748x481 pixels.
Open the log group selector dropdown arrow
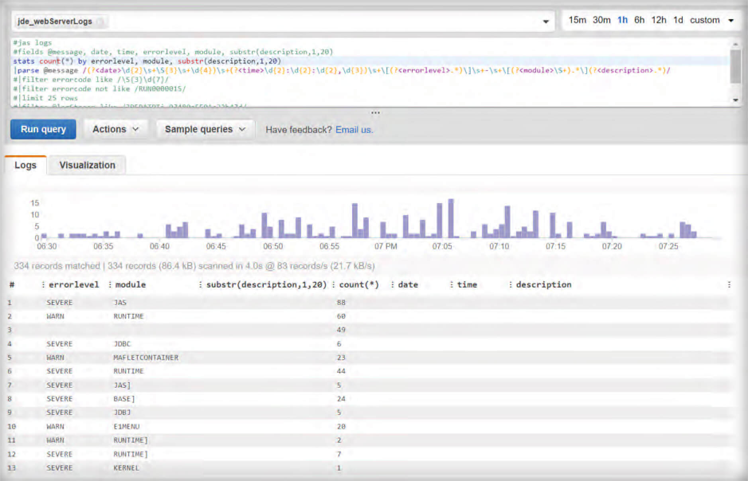[x=546, y=22]
